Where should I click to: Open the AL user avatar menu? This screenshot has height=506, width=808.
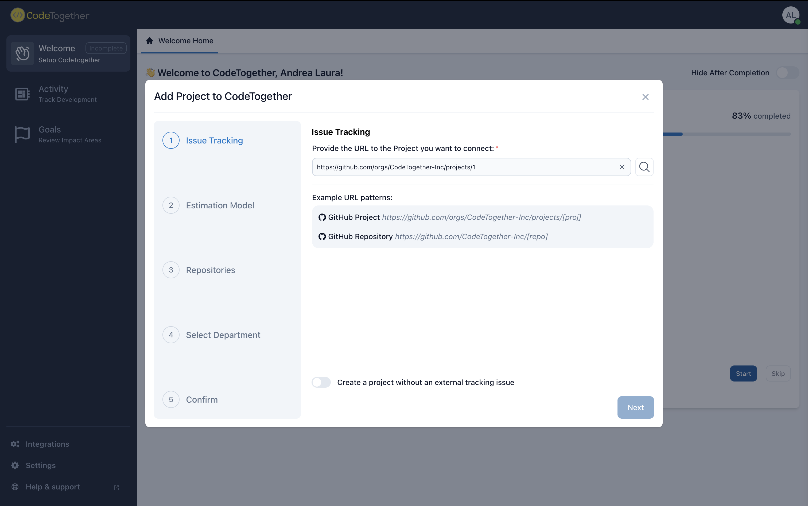791,15
